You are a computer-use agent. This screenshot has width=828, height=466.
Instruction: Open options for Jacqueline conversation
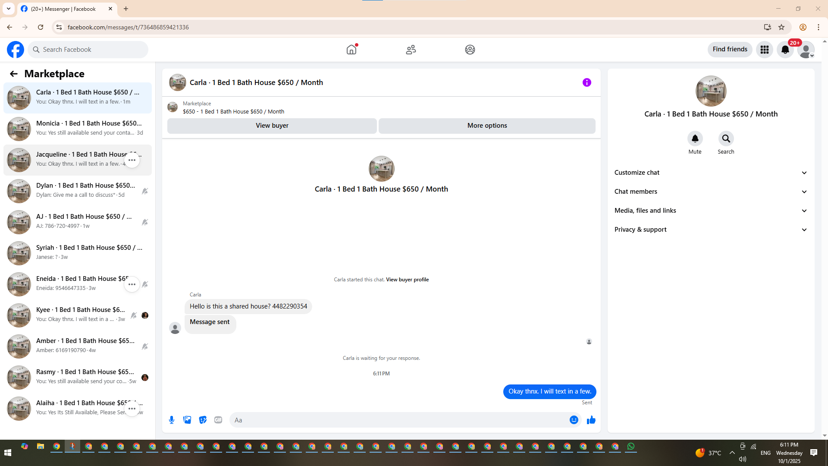[132, 160]
